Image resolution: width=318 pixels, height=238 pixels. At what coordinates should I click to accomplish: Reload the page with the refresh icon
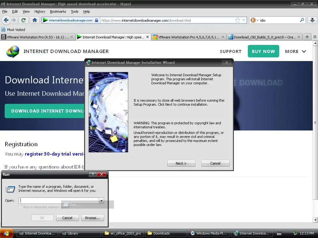coord(23,20)
